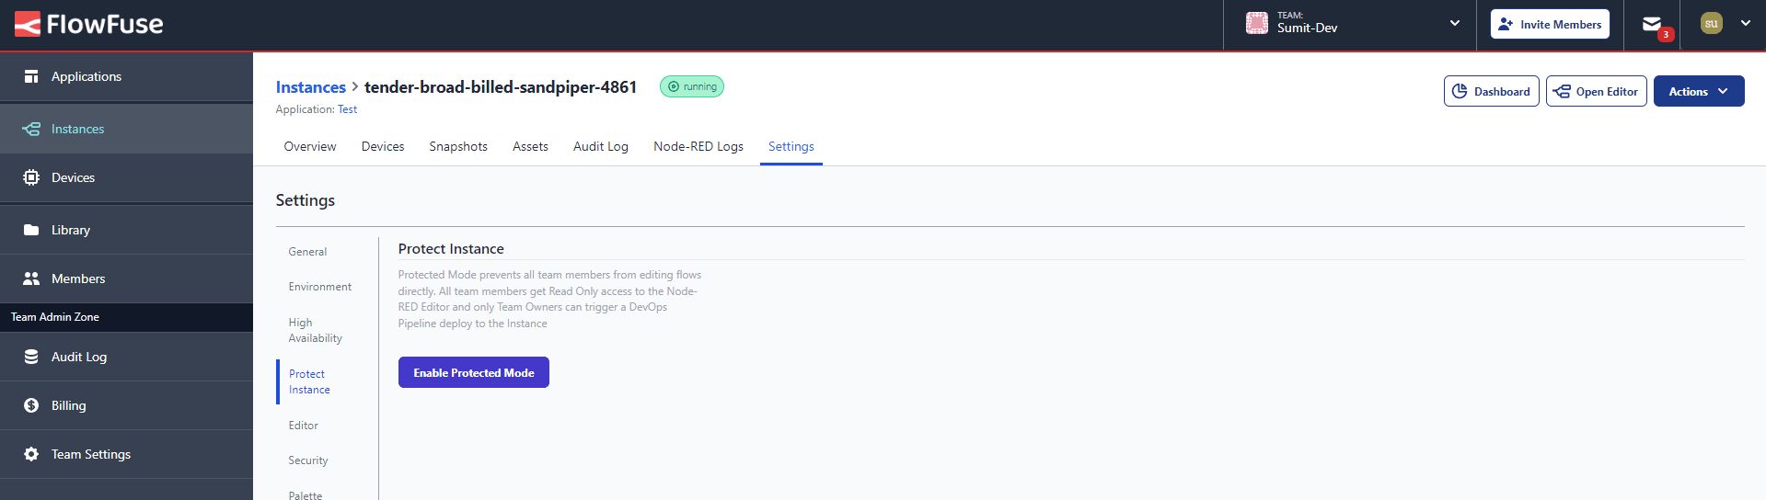Click the Billing dollar icon
Viewport: 1766px width, 500px height.
[31, 405]
